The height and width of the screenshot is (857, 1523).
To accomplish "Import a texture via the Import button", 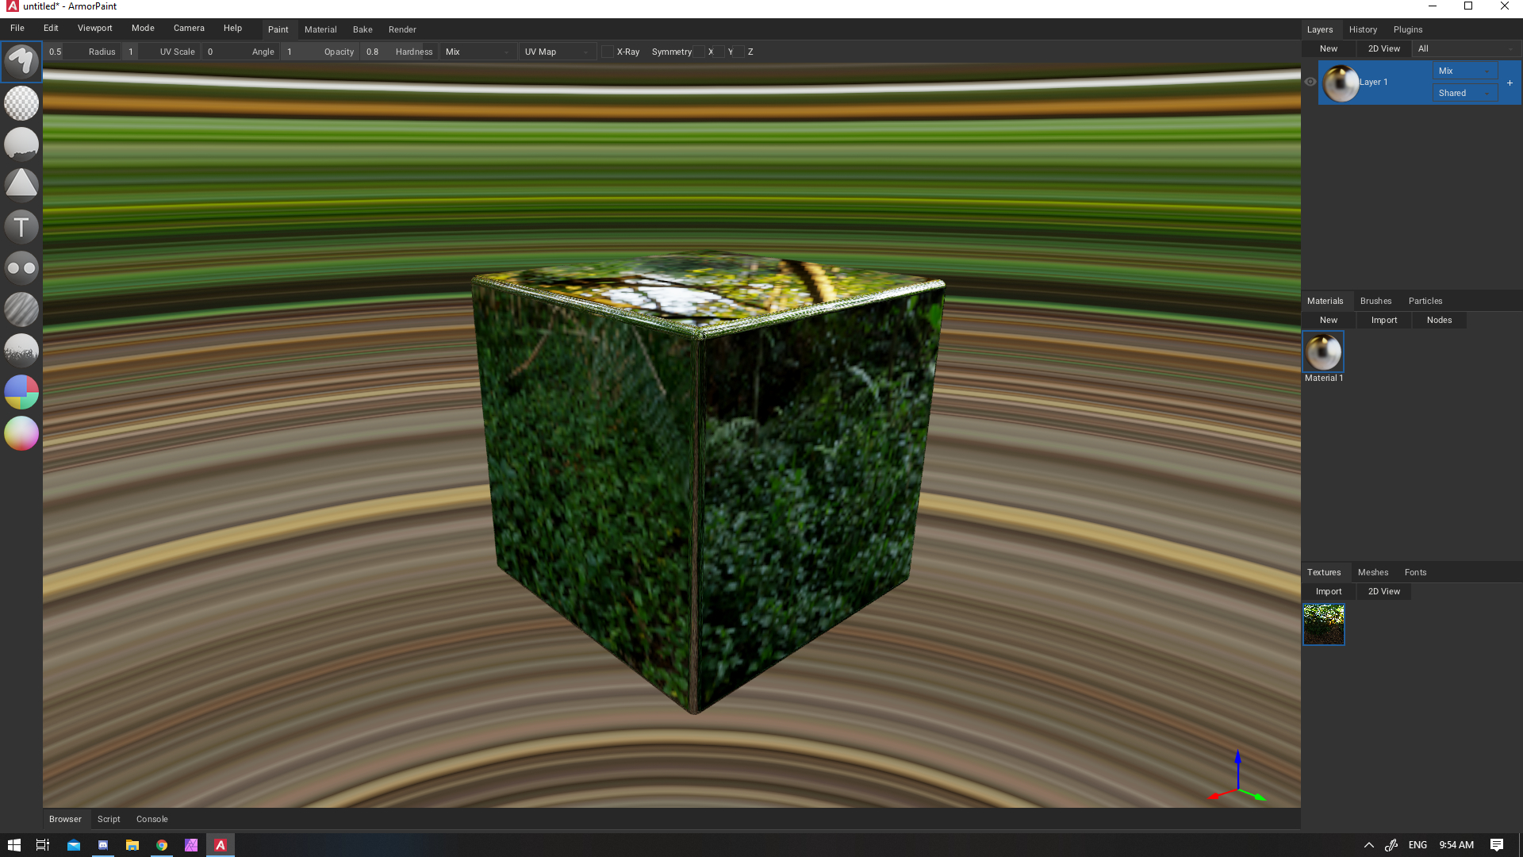I will pos(1328,591).
